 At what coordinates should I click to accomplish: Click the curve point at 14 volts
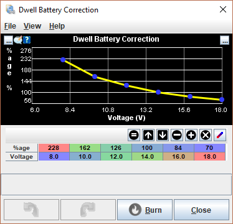pos(158,92)
